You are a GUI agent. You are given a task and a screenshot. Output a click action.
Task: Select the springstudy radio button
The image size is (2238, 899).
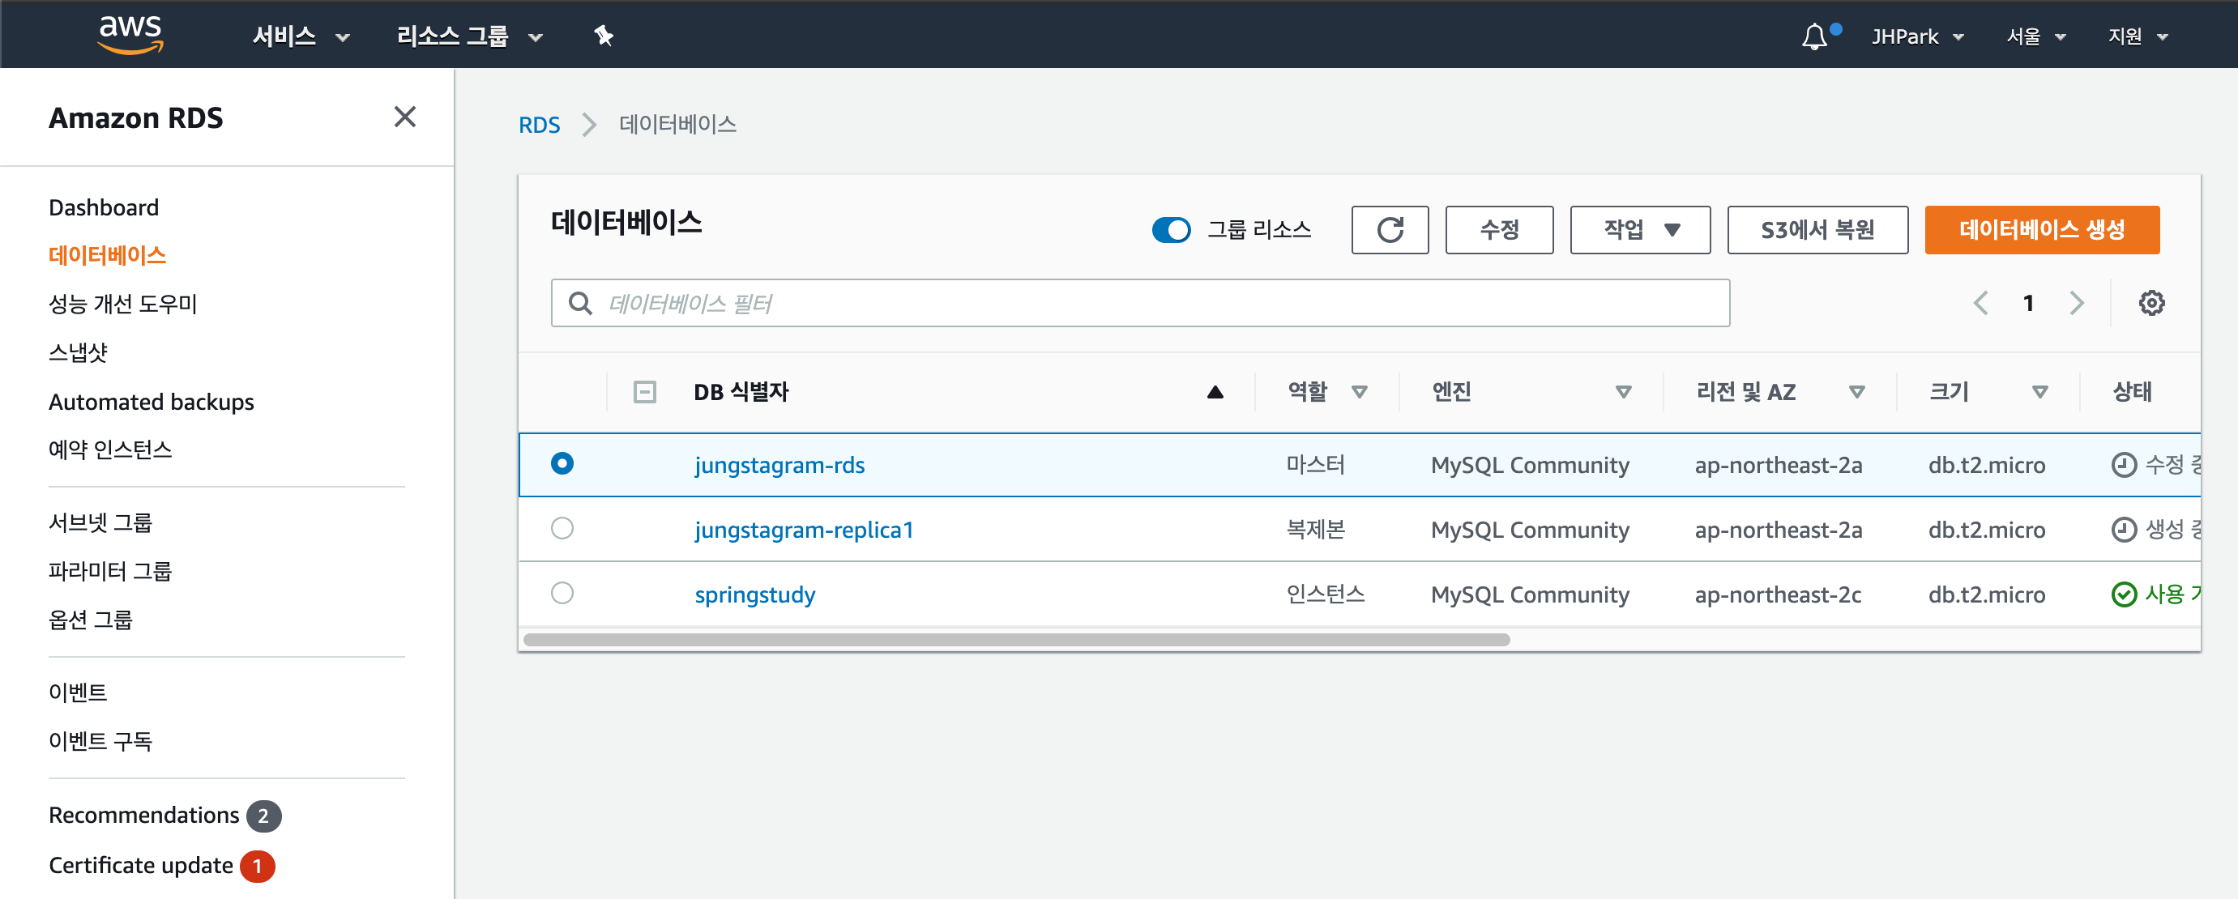562,593
